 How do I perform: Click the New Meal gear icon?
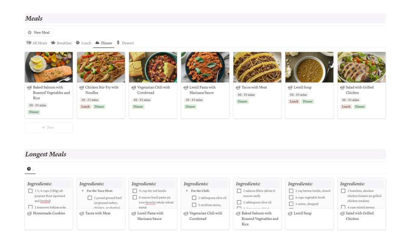[30, 32]
